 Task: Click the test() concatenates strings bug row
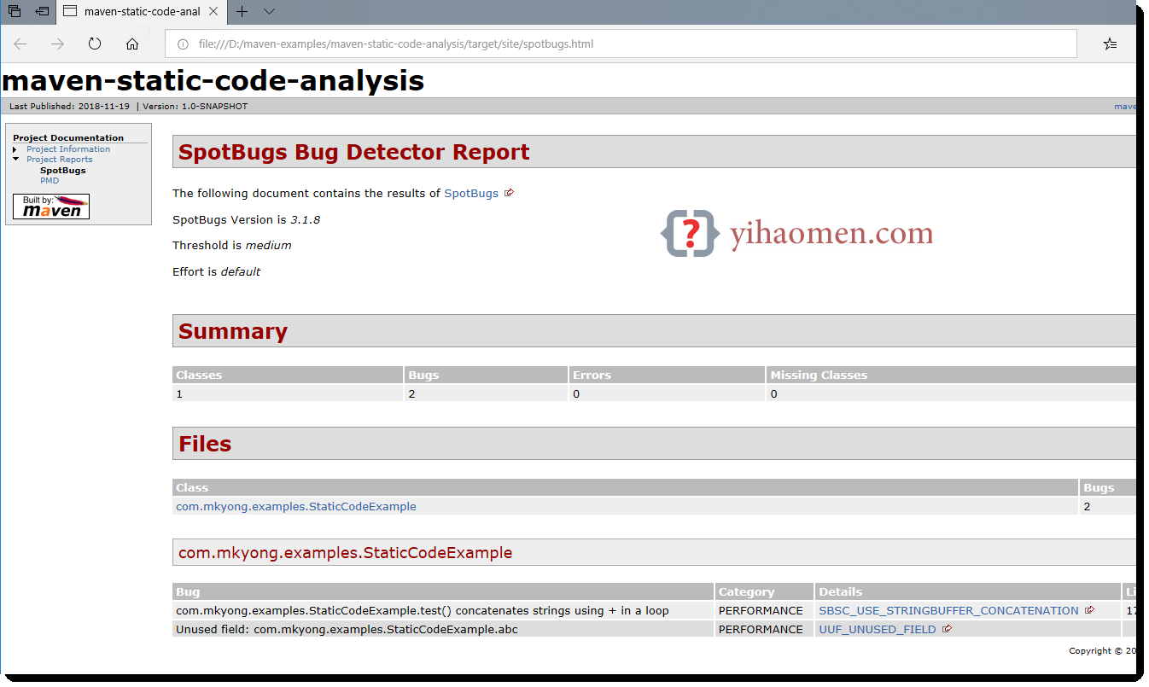coord(654,611)
